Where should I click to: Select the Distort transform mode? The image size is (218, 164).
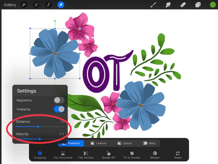[125, 143]
